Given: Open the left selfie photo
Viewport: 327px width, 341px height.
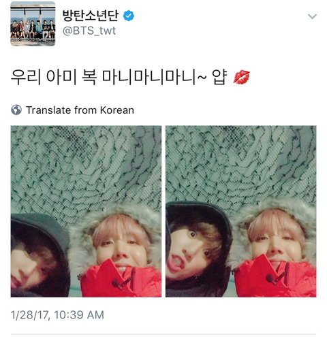Looking at the screenshot, I should 86,211.
